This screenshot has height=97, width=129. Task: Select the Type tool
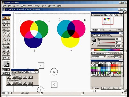click(x=8, y=29)
